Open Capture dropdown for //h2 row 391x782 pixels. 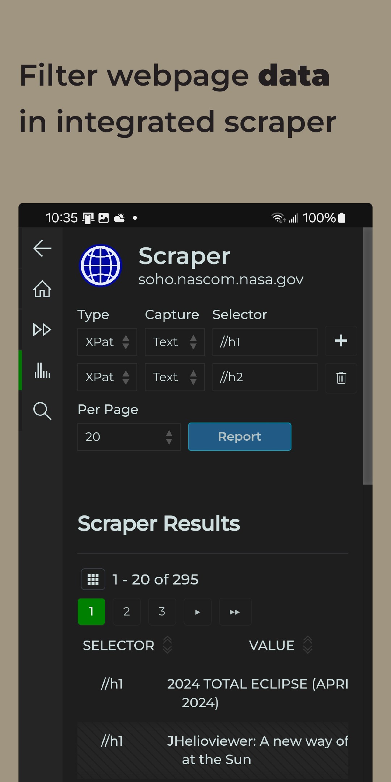(x=175, y=377)
